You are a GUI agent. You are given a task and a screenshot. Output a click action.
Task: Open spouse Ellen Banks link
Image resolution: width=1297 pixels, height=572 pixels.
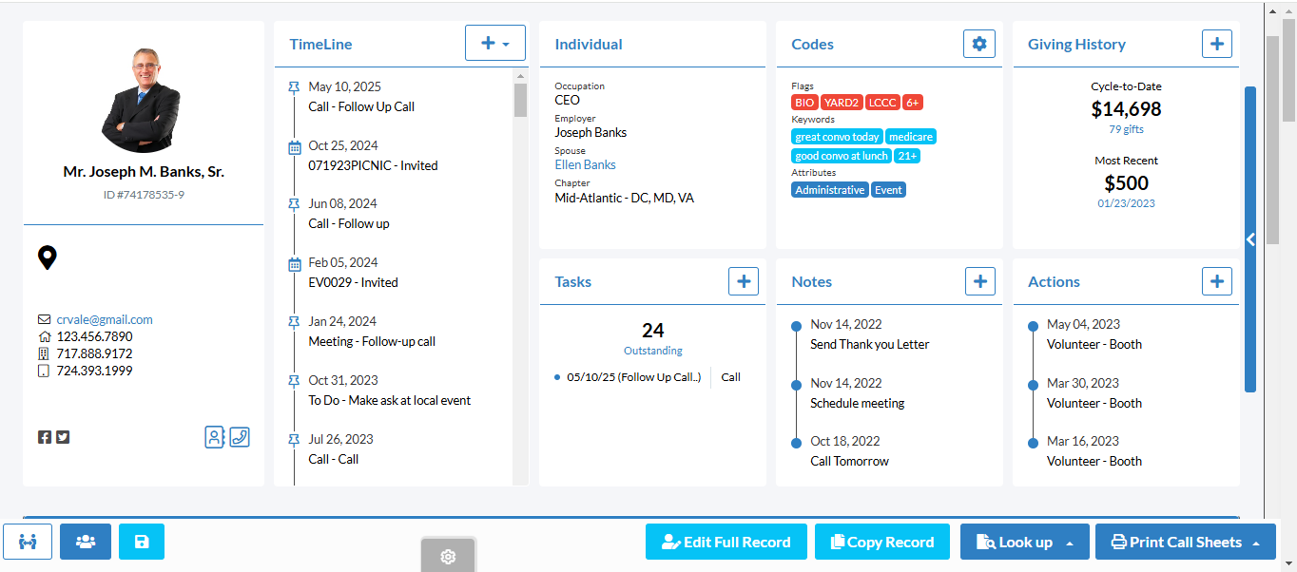tap(585, 164)
